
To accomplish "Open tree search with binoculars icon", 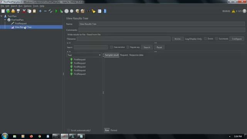I will tap(88, 11).
